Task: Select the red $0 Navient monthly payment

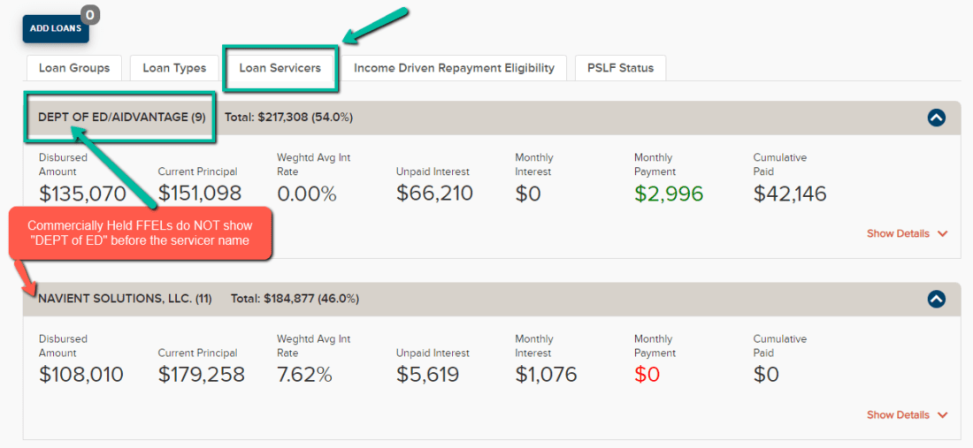Action: tap(647, 375)
